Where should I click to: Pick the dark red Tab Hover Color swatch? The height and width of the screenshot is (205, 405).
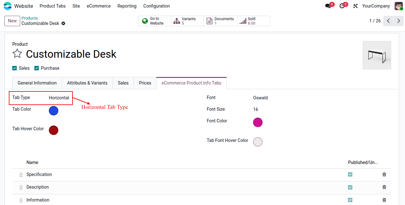point(54,130)
